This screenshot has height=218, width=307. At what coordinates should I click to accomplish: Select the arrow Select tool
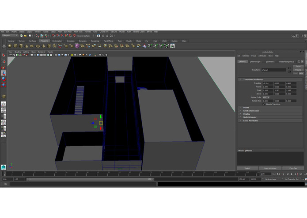[4, 55]
